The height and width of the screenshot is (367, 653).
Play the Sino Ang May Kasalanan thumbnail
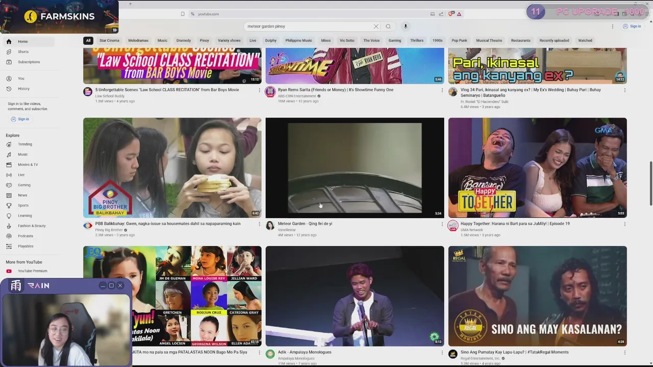click(538, 296)
